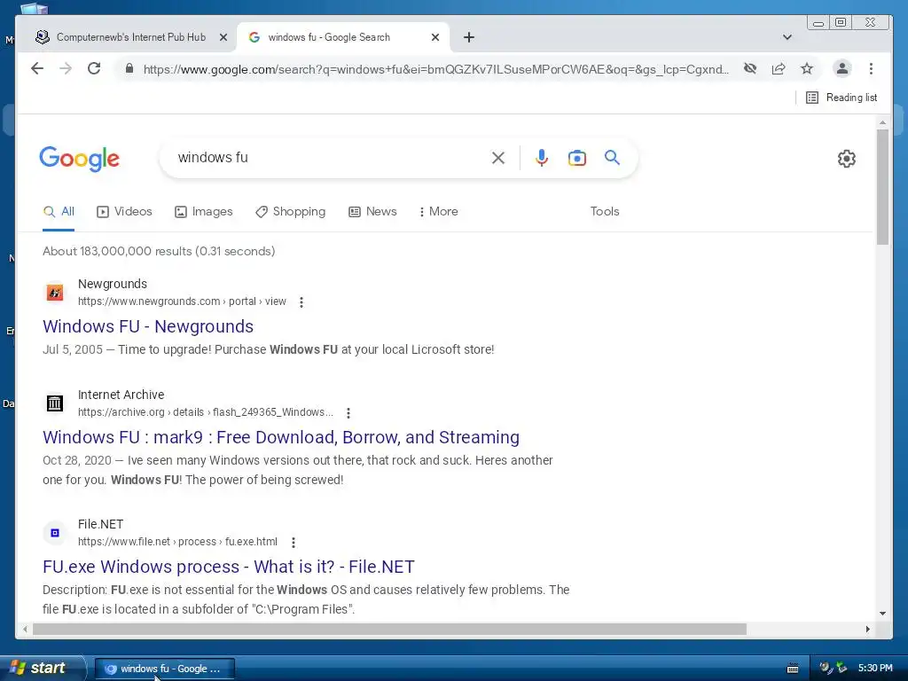Open Google quick settings gear
The height and width of the screenshot is (681, 908).
[x=847, y=158]
